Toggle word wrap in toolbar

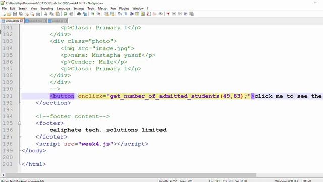pos(120,14)
